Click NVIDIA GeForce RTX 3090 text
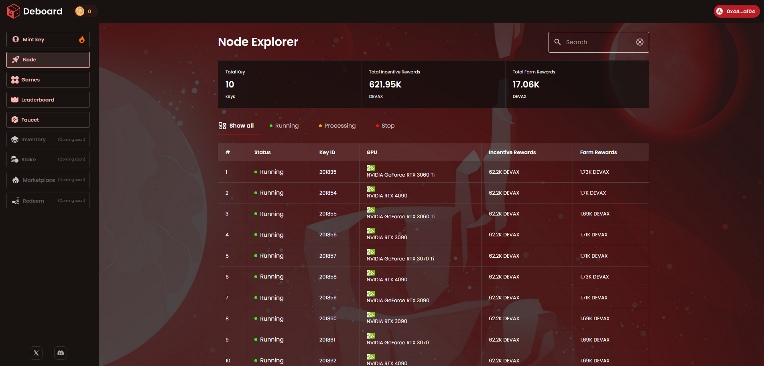This screenshot has height=366, width=764. tap(398, 300)
